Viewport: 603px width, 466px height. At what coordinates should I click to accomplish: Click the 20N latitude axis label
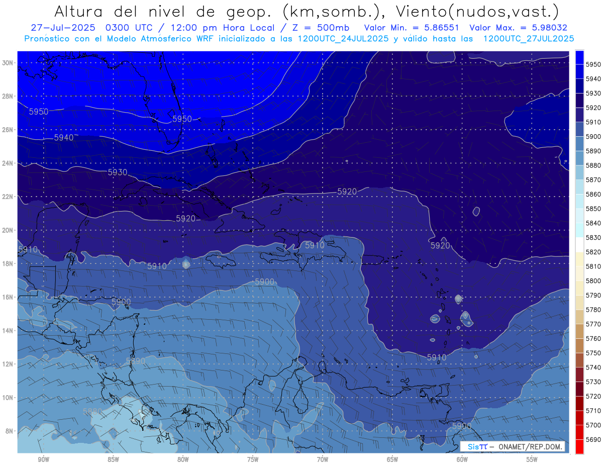(x=7, y=230)
